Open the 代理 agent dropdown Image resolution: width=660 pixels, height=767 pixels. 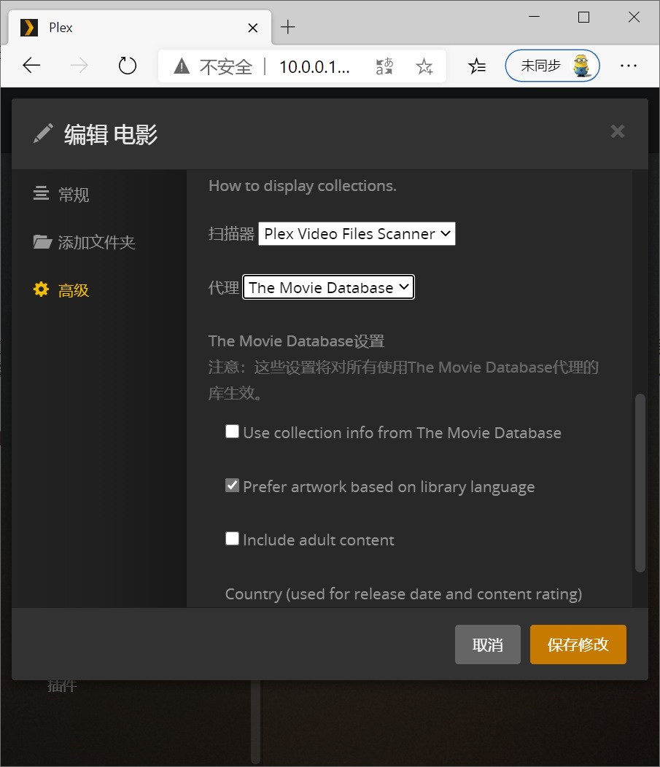click(x=328, y=287)
